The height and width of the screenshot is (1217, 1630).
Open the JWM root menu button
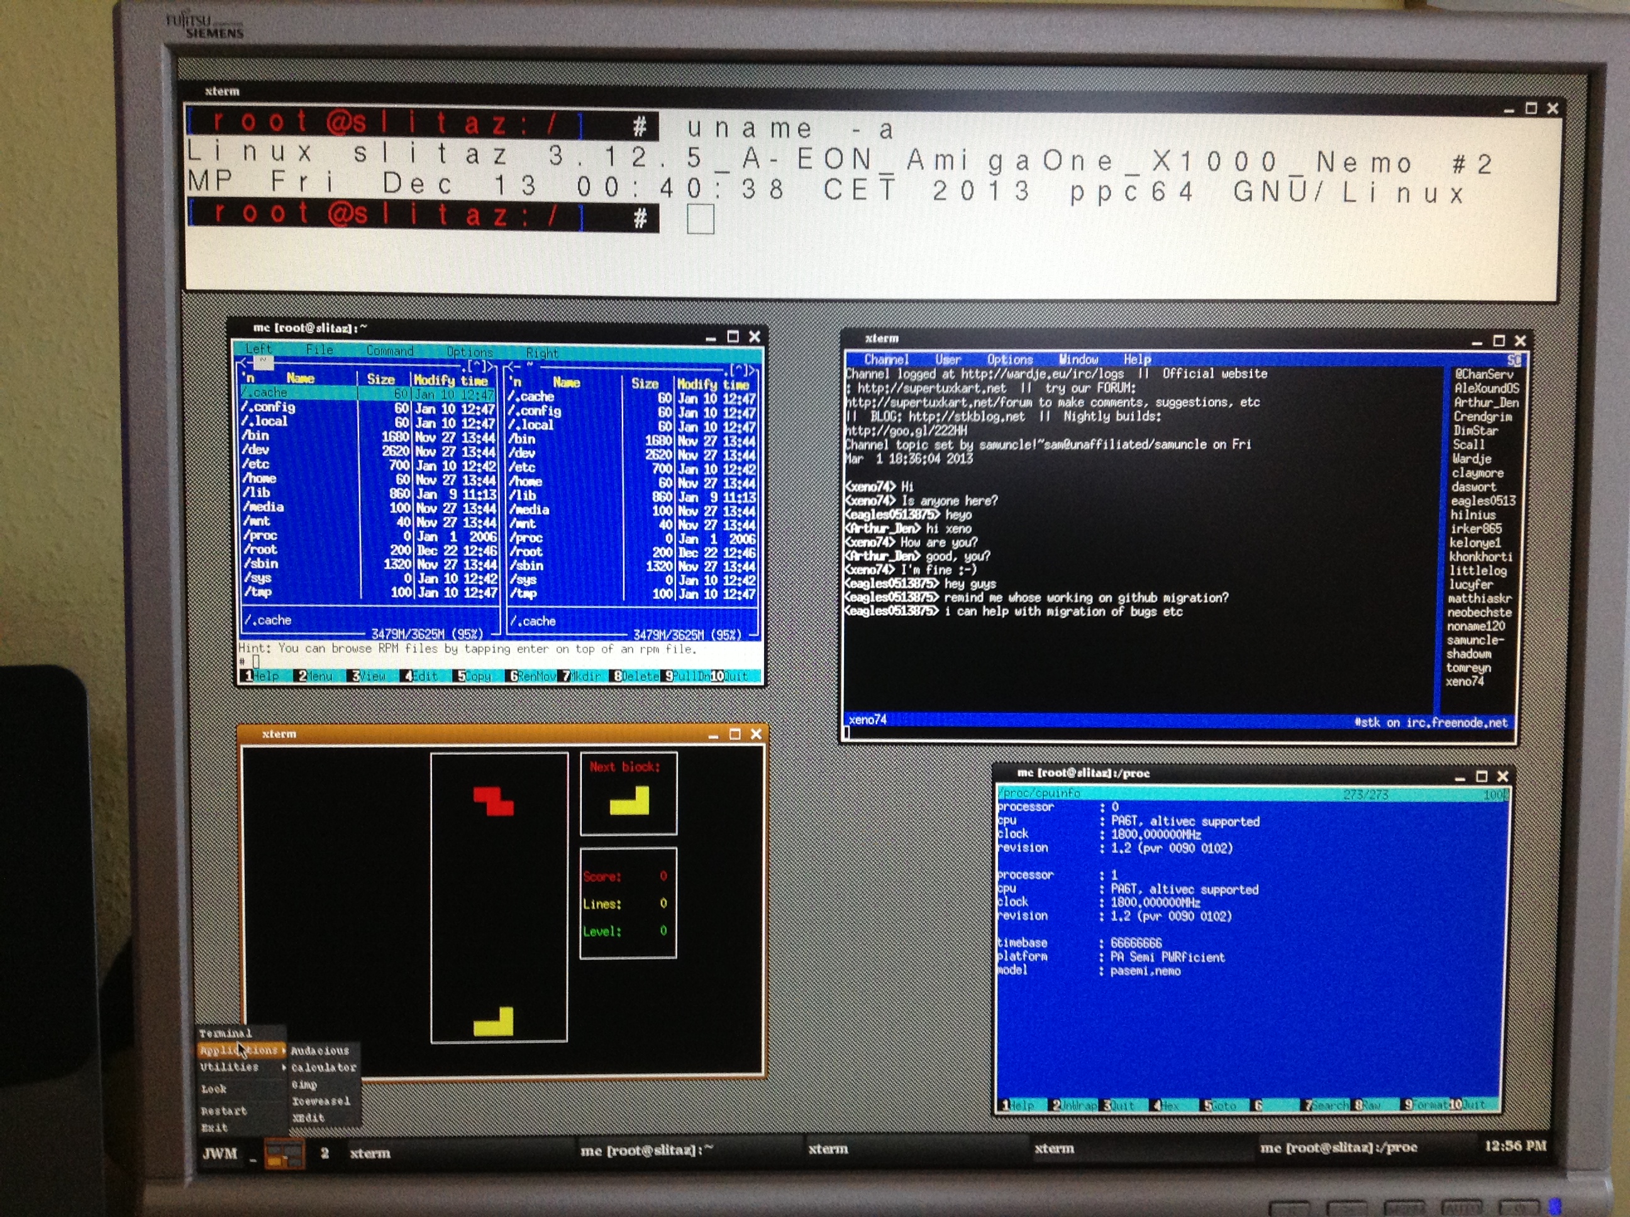[x=219, y=1153]
